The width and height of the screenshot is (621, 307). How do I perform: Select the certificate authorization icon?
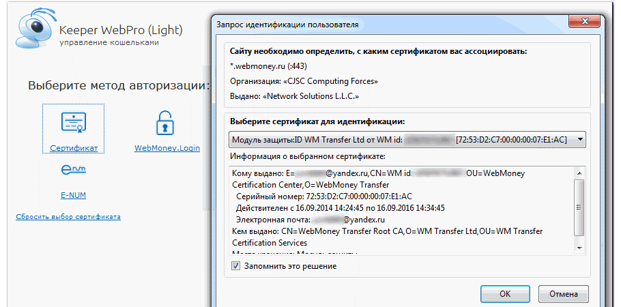click(x=73, y=123)
